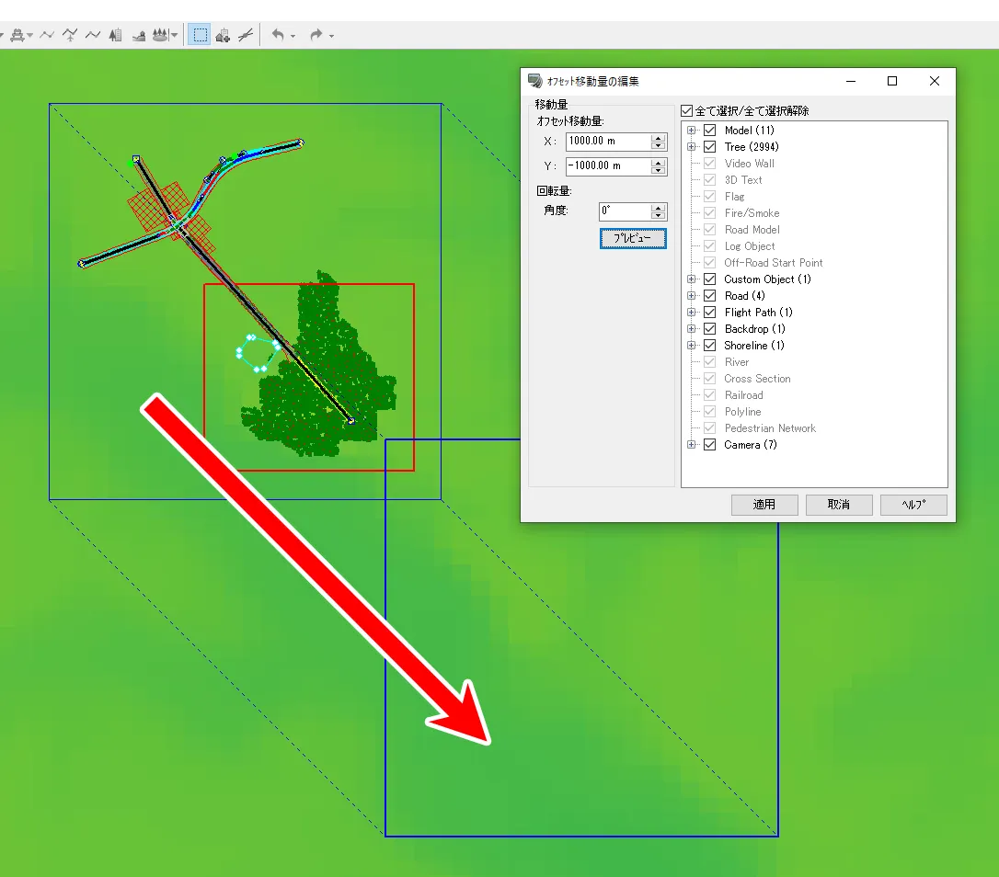Uncheck the Flight Path (1) checkbox

tap(709, 313)
